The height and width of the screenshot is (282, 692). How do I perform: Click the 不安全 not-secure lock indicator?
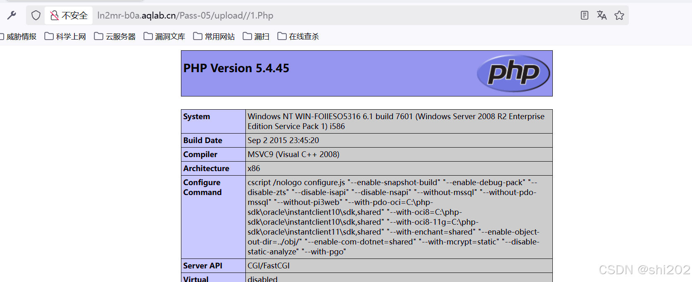coord(69,16)
